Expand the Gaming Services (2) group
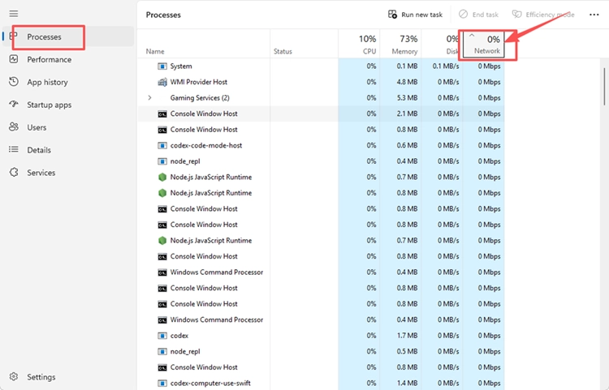Image resolution: width=609 pixels, height=390 pixels. pos(149,97)
